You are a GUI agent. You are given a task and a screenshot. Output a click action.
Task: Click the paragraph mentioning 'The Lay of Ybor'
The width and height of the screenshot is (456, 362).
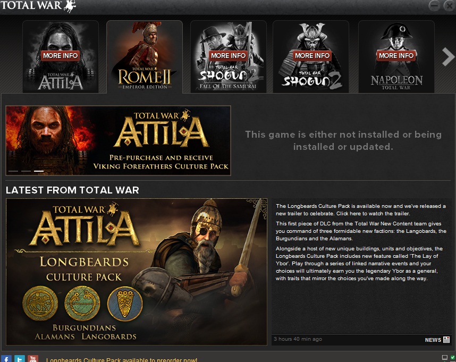click(x=359, y=264)
